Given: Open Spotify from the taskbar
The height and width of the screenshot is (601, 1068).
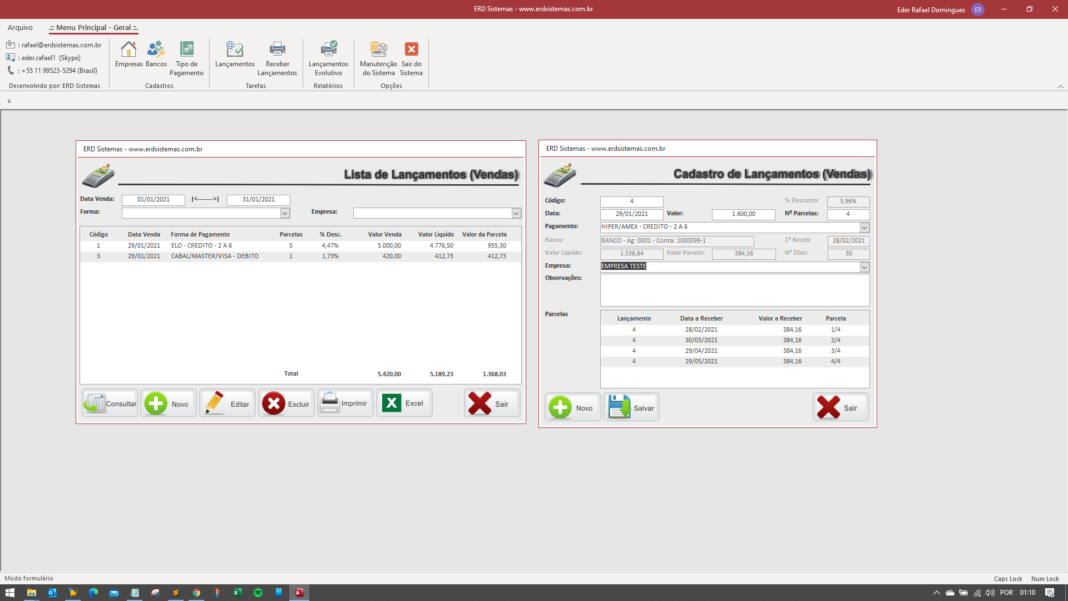Looking at the screenshot, I should (x=258, y=593).
